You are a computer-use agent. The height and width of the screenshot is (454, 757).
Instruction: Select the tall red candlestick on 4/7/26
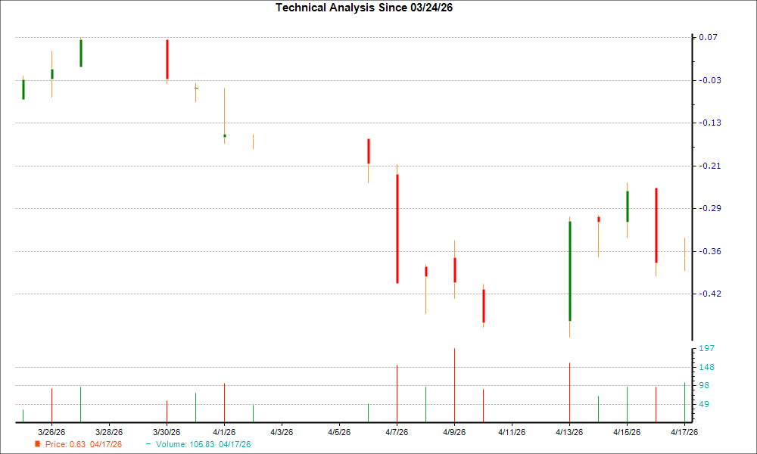(397, 227)
